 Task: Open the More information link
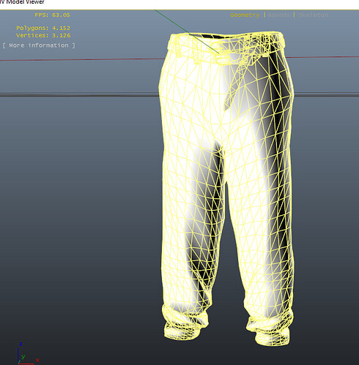pyautogui.click(x=39, y=45)
